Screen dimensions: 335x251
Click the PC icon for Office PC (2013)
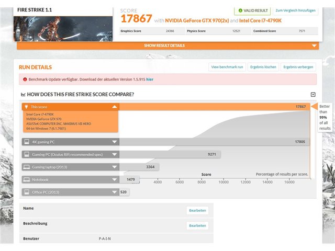[27, 192]
